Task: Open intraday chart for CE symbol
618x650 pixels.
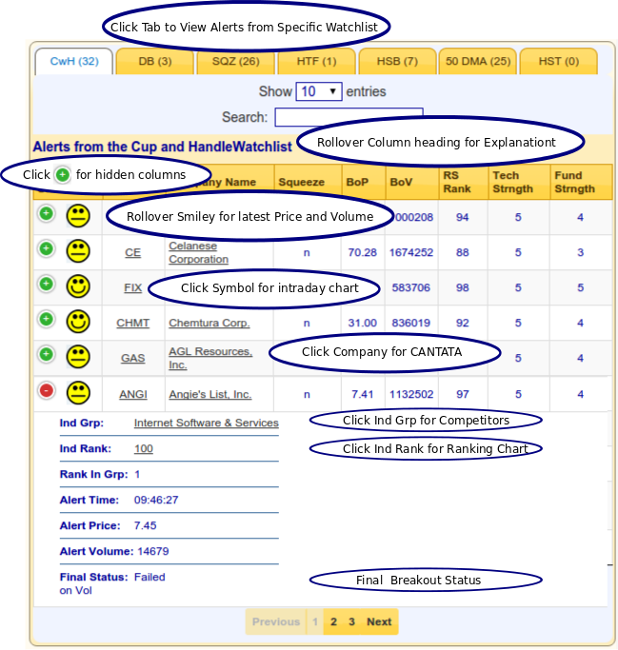Action: pos(132,252)
